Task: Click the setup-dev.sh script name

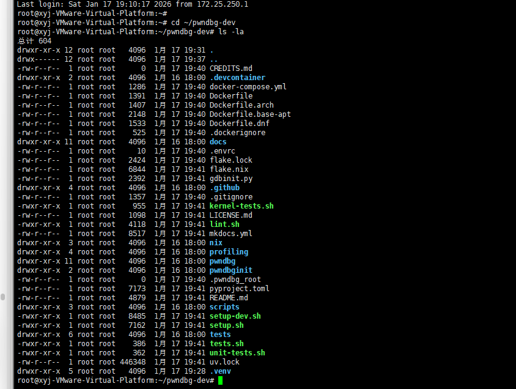Action: pos(235,316)
